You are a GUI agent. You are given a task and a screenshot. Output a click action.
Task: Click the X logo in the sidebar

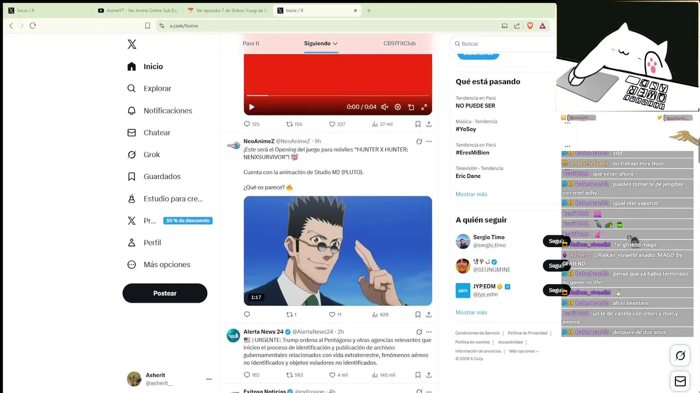[x=132, y=44]
